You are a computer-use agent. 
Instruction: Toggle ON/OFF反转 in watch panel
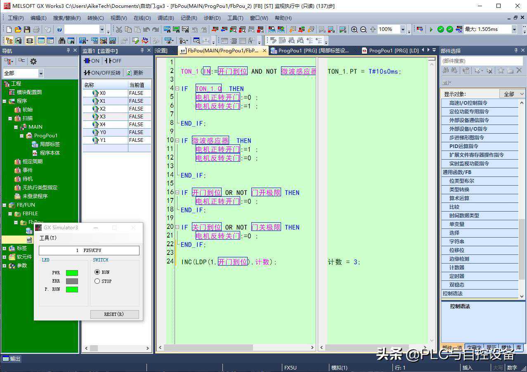[x=102, y=73]
